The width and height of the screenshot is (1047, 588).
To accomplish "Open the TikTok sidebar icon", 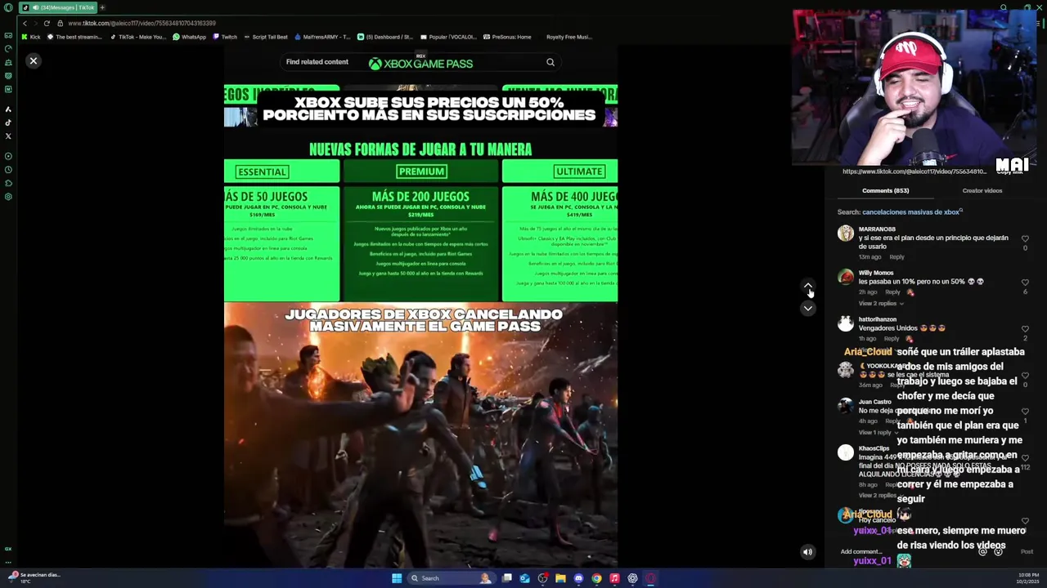I will 8,122.
